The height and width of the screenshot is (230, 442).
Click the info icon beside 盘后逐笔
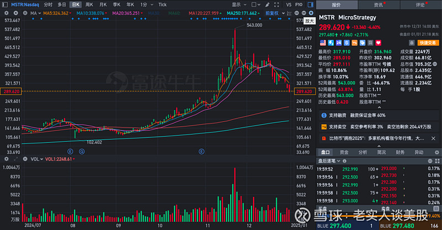[344, 161]
